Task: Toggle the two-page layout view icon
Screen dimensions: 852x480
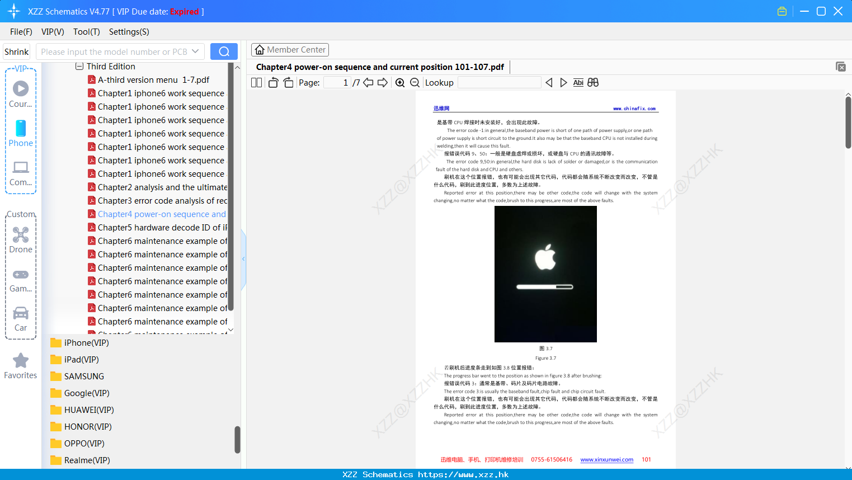Action: click(x=257, y=83)
